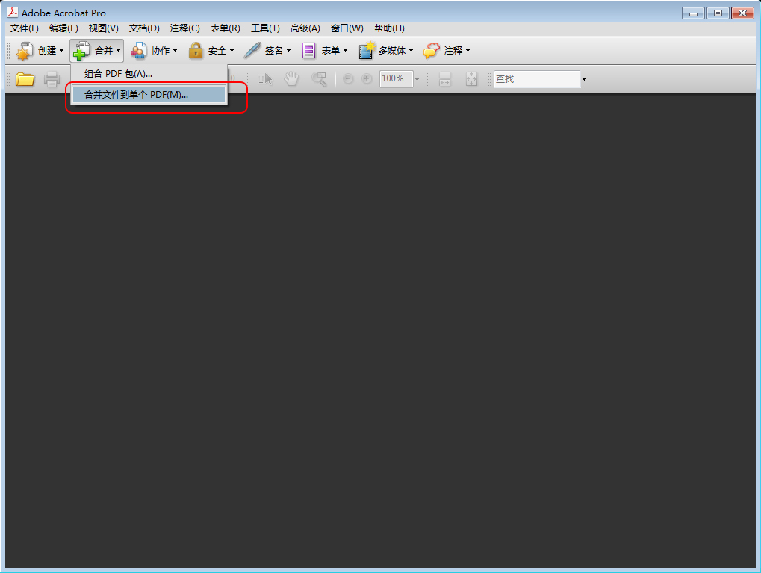This screenshot has height=573, width=761.
Task: Click the Comment (注释) speech bubble icon
Action: click(431, 51)
